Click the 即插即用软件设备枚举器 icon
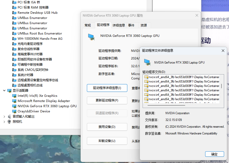The image size is (229, 163). [x=14, y=59]
